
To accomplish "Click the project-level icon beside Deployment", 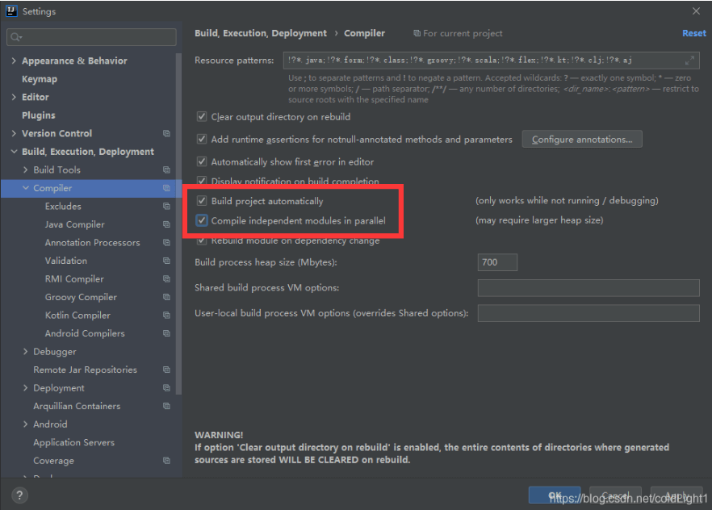I will coord(166,388).
